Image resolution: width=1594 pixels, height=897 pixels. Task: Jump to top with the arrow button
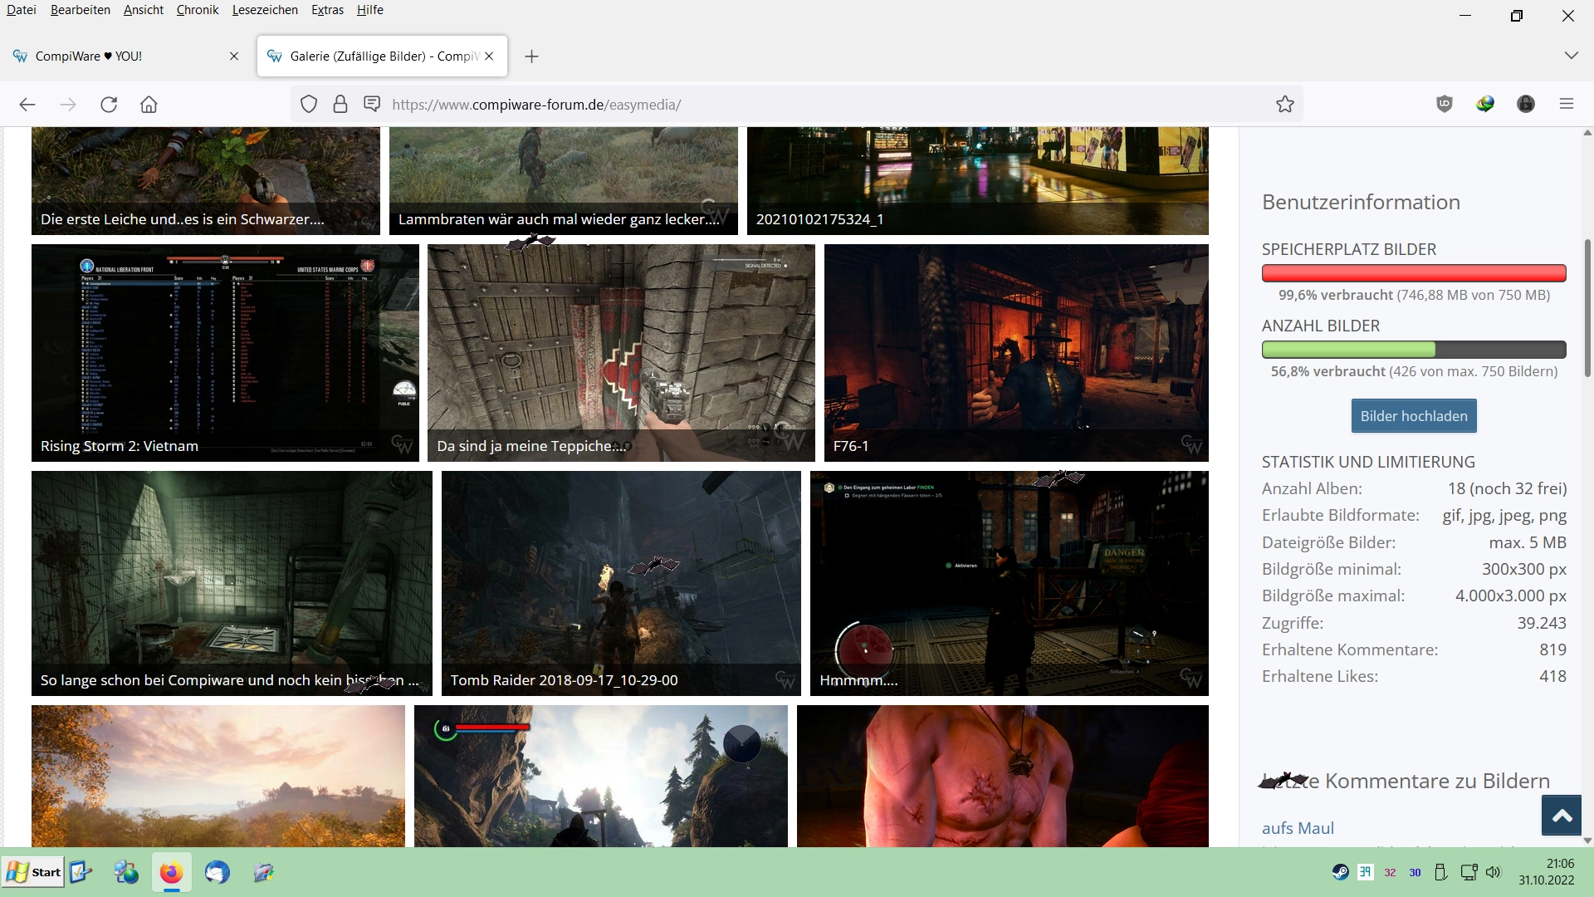[1562, 816]
